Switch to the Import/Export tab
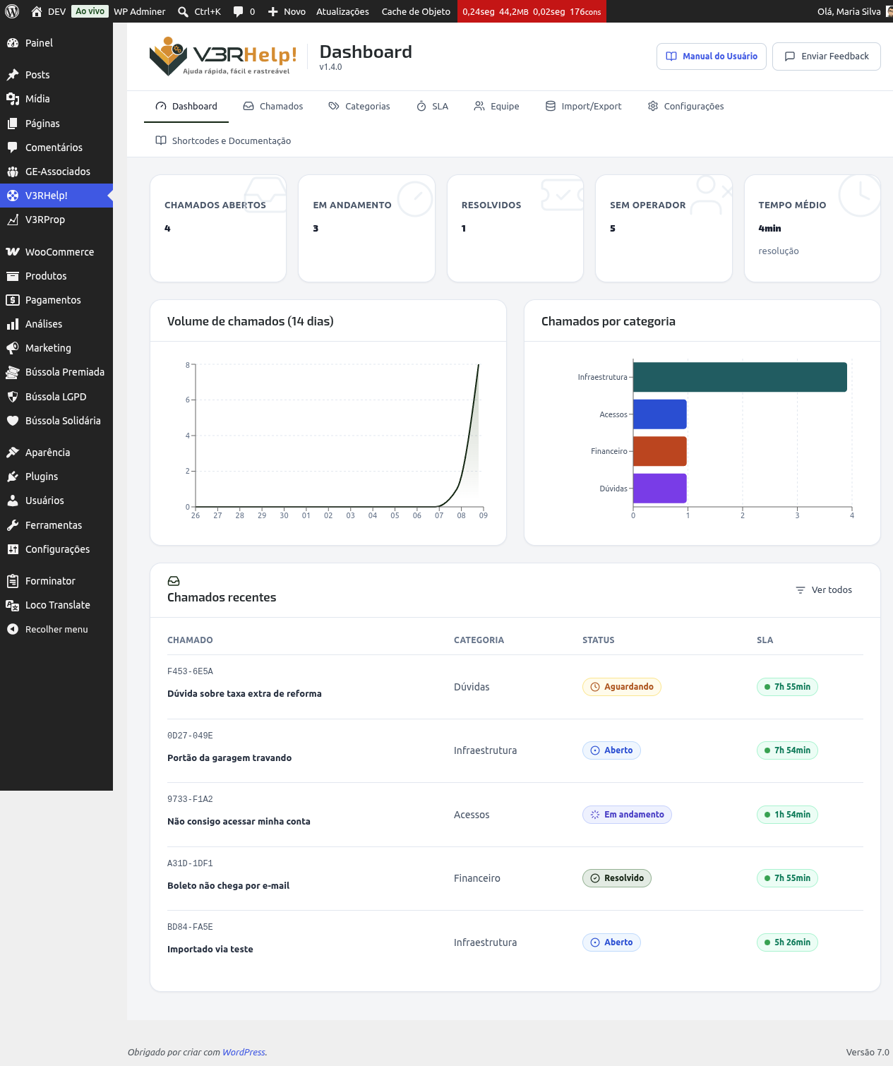 click(x=583, y=106)
